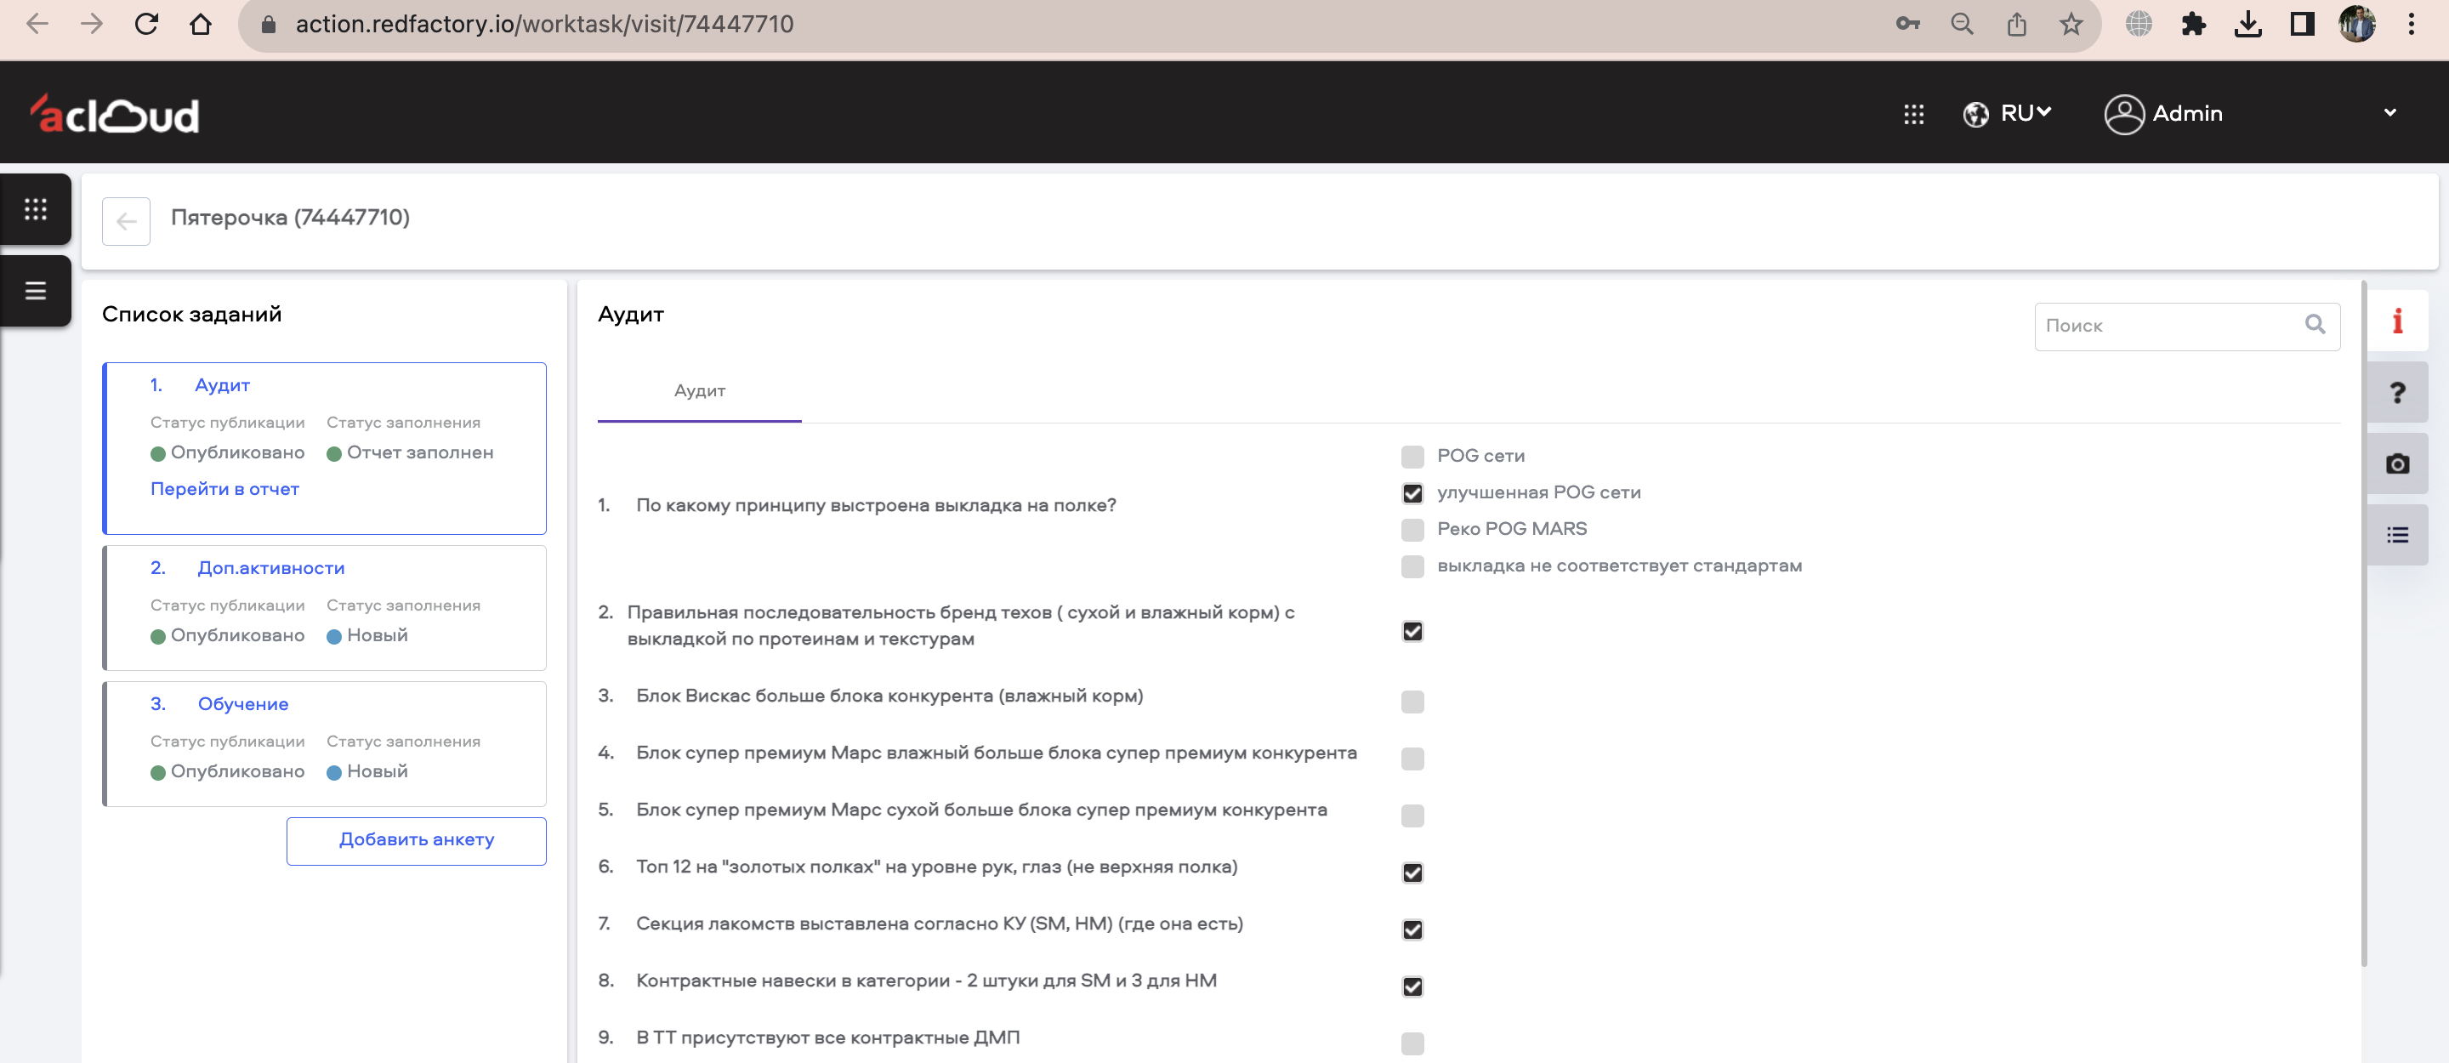Screen dimensions: 2449x1063
Task: Open the red info icon panel
Action: 2397,321
